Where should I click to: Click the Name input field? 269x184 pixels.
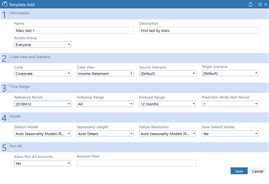pos(74,30)
